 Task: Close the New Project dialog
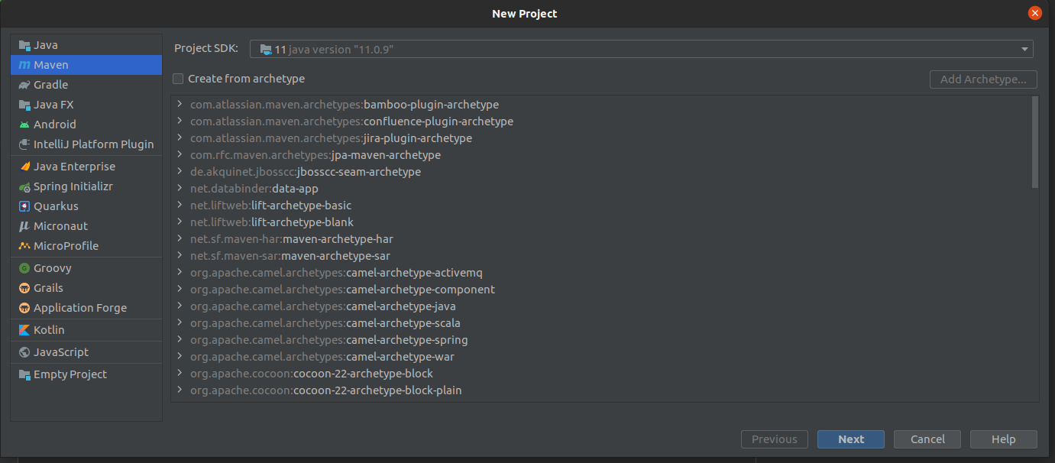pyautogui.click(x=1035, y=13)
